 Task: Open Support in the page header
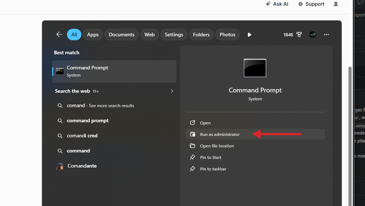click(311, 4)
